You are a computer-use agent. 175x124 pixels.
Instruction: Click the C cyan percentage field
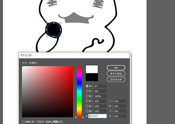120,101
